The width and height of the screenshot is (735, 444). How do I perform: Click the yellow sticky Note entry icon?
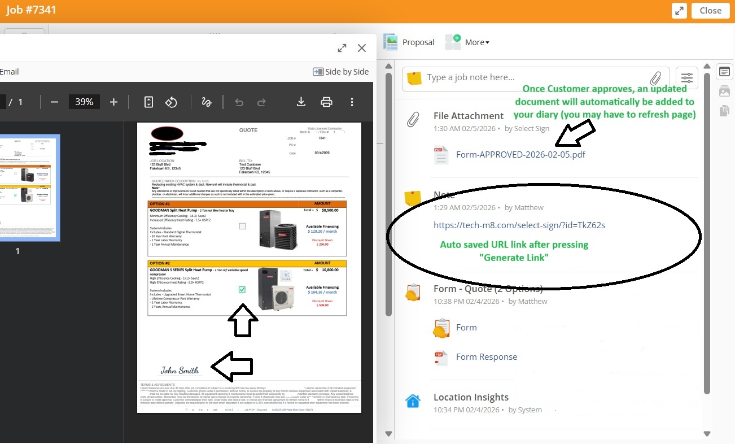click(413, 198)
